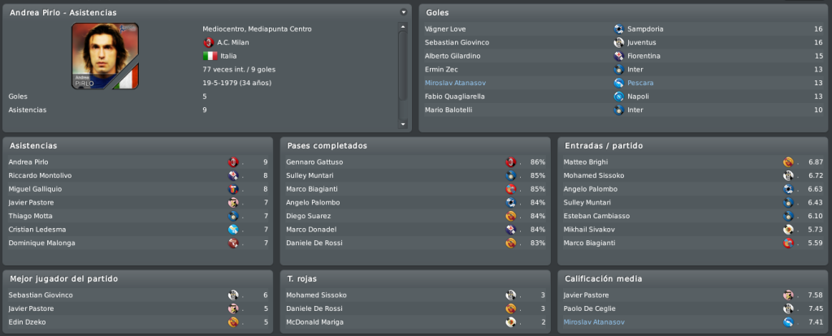832x336 pixels.
Task: Click club badge beside Gennaro Gattuso
Action: [510, 162]
